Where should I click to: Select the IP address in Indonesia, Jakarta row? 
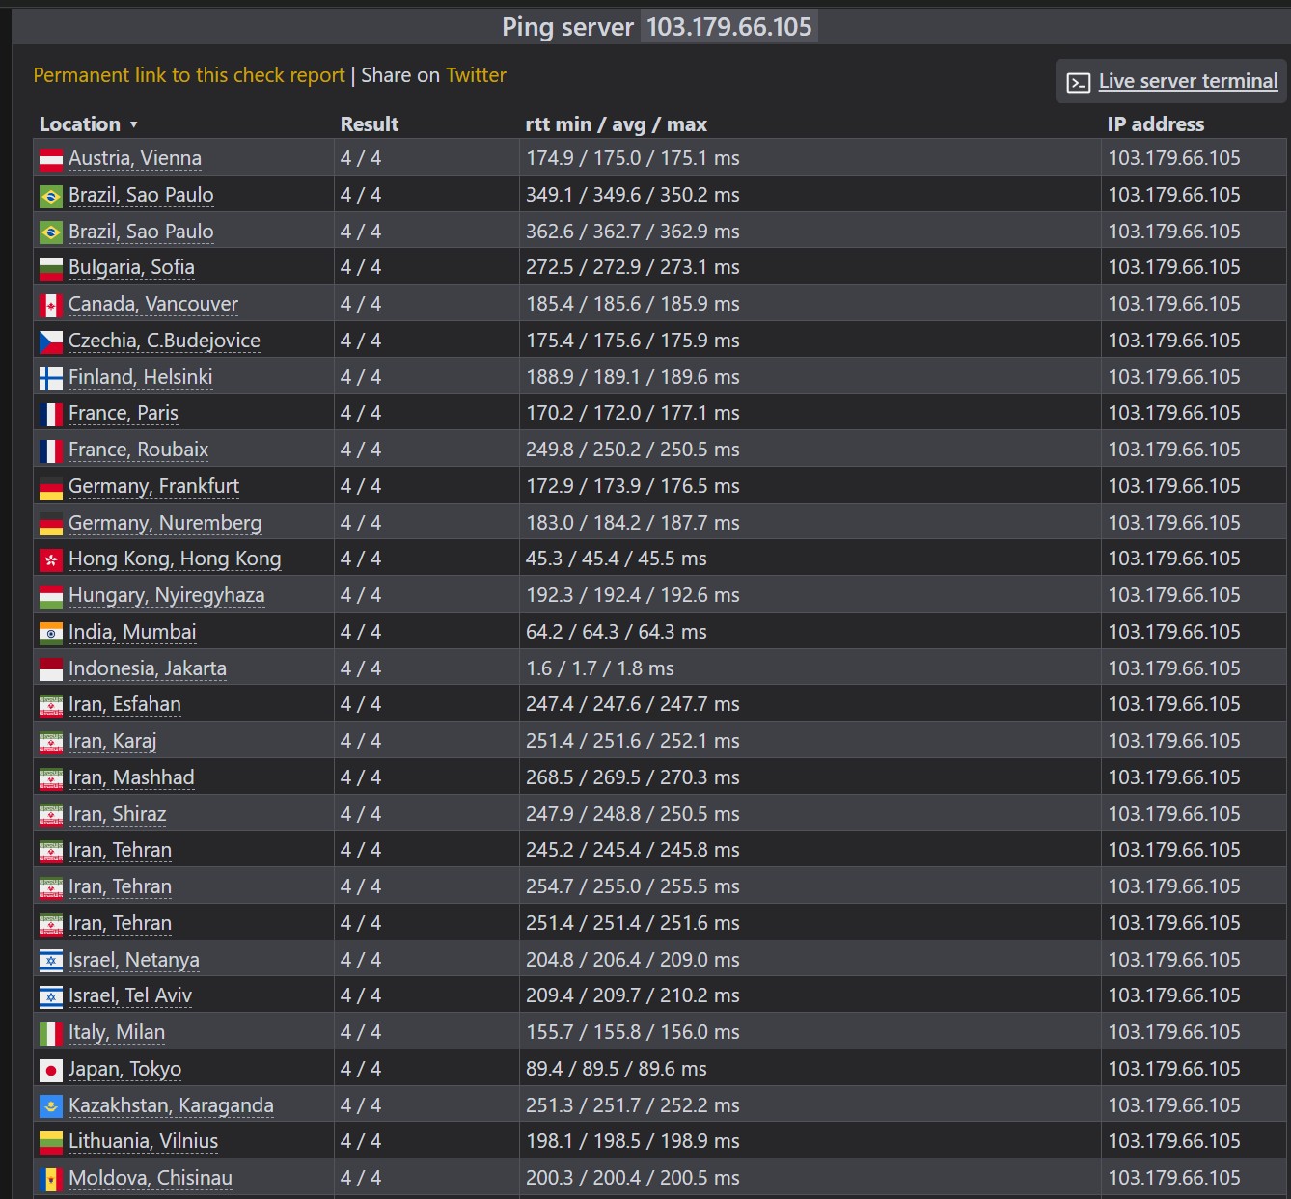pyautogui.click(x=1174, y=668)
